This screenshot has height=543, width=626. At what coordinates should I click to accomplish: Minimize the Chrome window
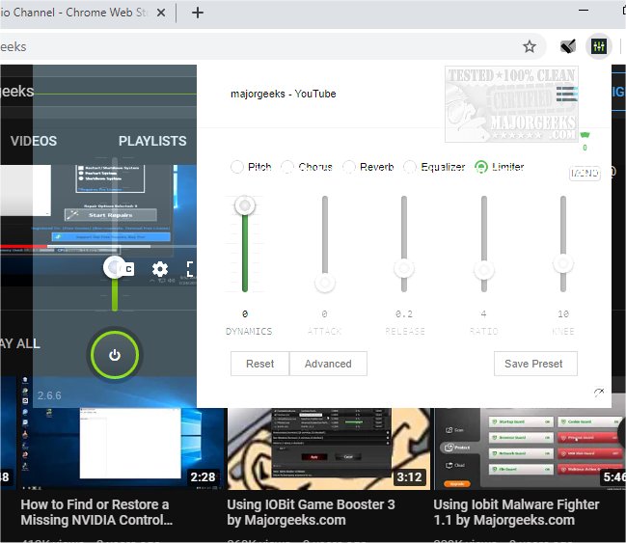point(584,11)
